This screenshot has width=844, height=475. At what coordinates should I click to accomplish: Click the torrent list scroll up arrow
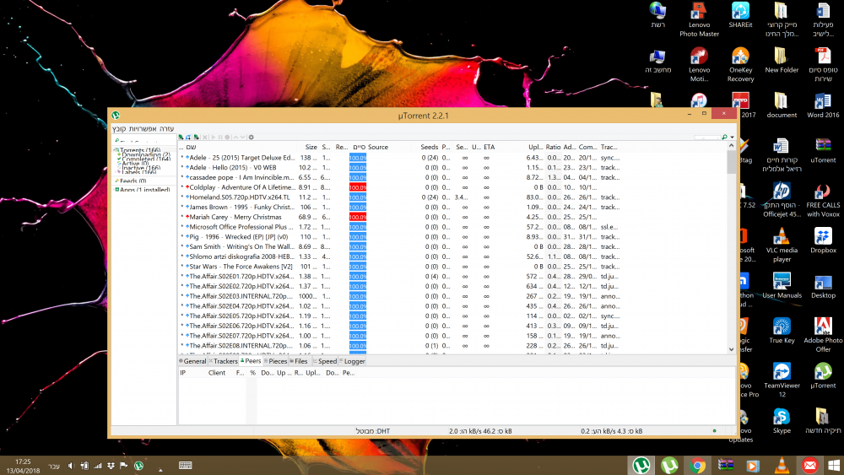pos(731,146)
